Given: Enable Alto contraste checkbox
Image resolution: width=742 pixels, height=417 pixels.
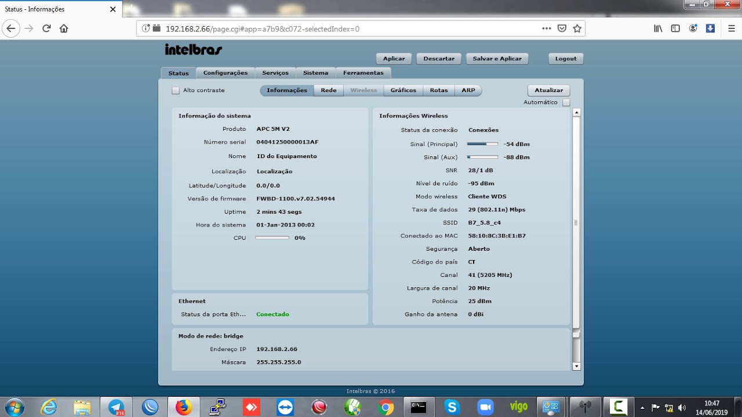Looking at the screenshot, I should click(176, 90).
